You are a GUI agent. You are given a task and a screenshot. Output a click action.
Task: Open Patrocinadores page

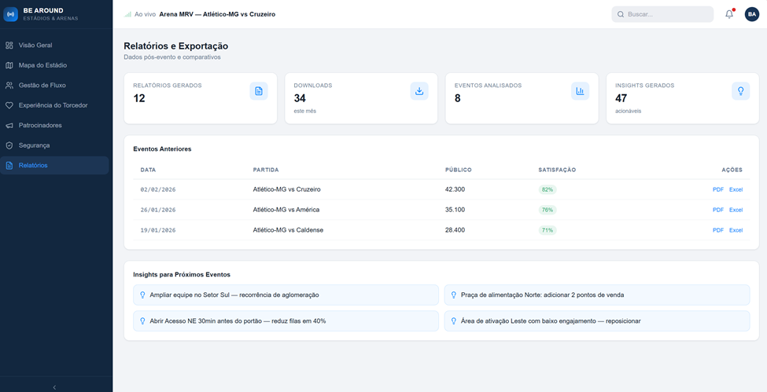pos(55,125)
